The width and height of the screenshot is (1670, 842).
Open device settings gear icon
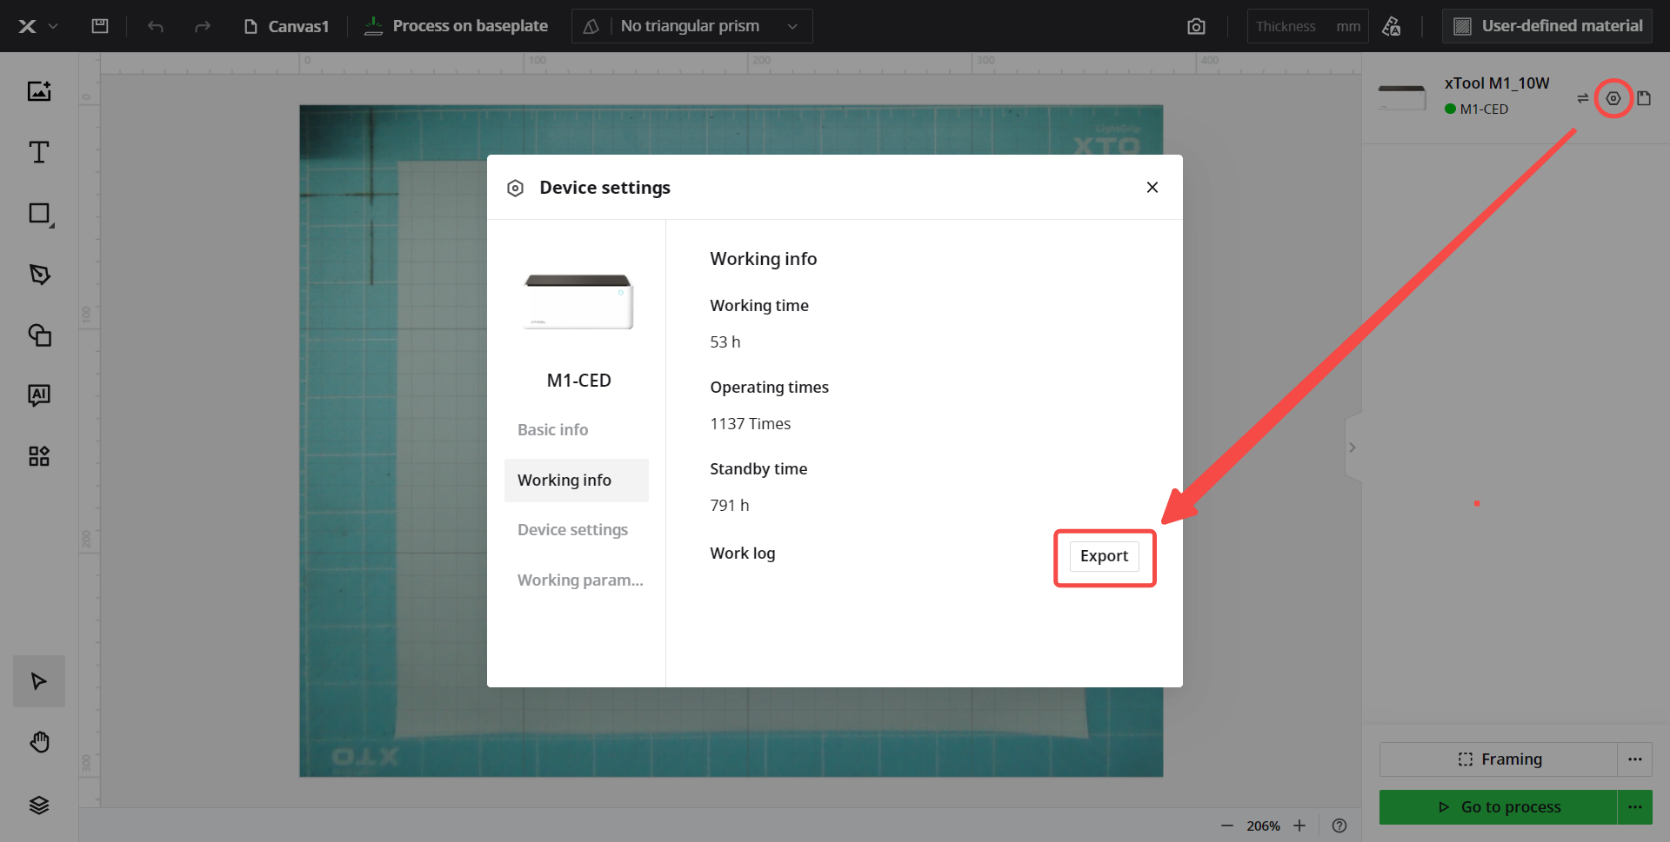(1613, 98)
